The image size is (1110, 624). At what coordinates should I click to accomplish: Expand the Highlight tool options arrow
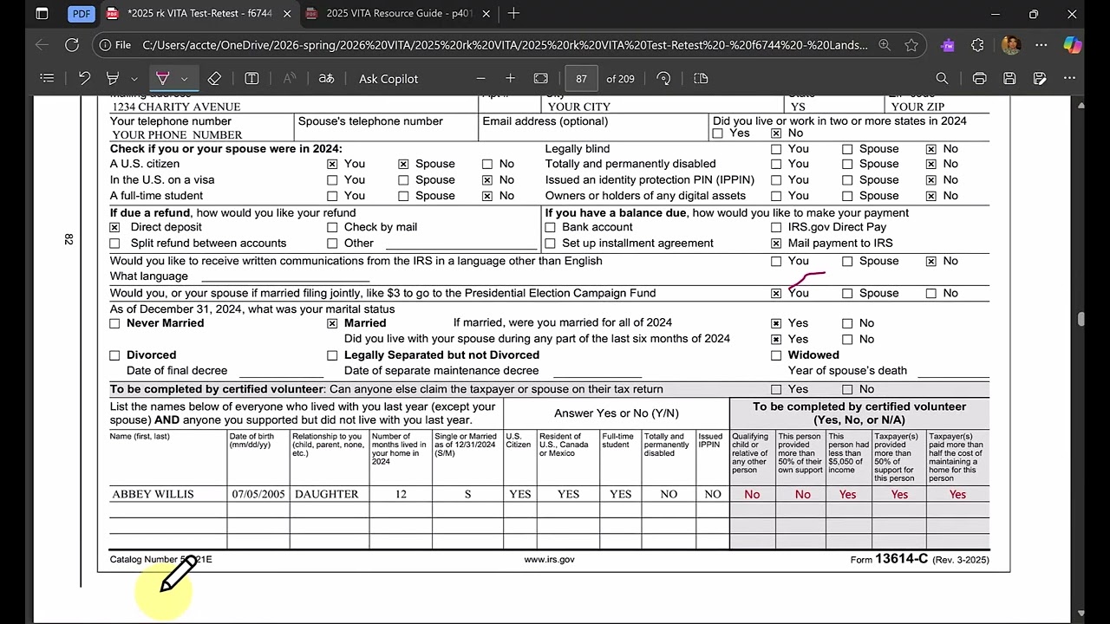[x=134, y=79]
